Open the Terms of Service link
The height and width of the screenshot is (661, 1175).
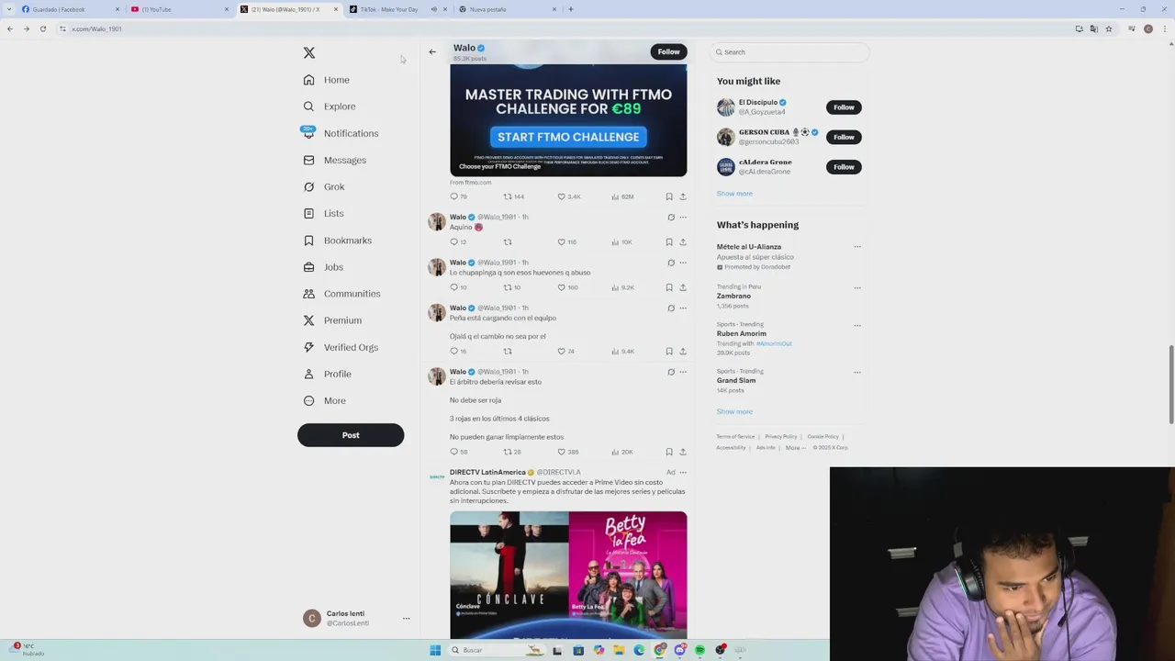point(735,437)
